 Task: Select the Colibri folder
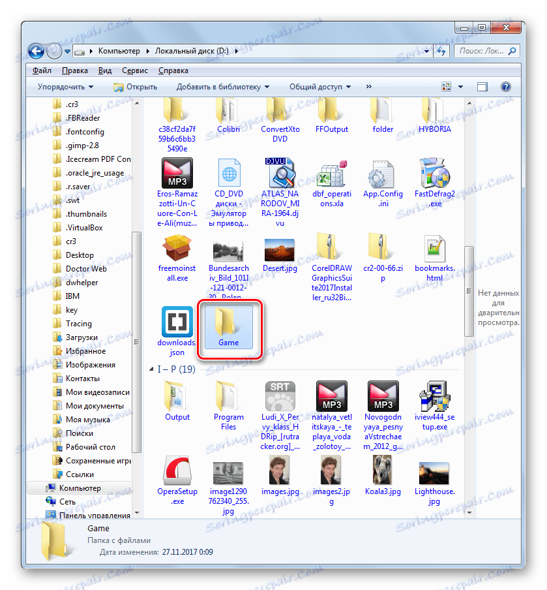[229, 116]
